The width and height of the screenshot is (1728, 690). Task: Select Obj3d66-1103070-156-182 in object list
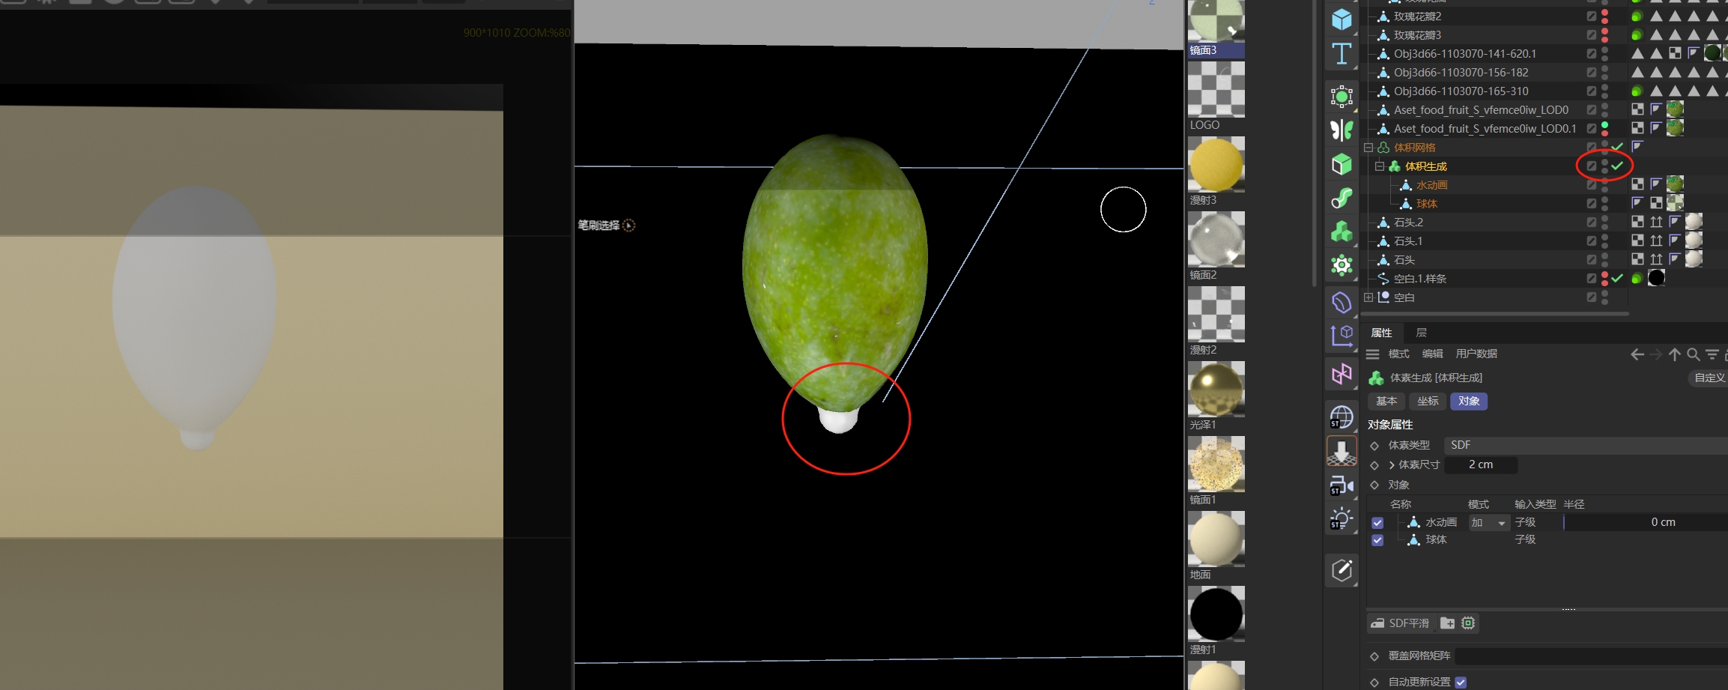pos(1461,73)
